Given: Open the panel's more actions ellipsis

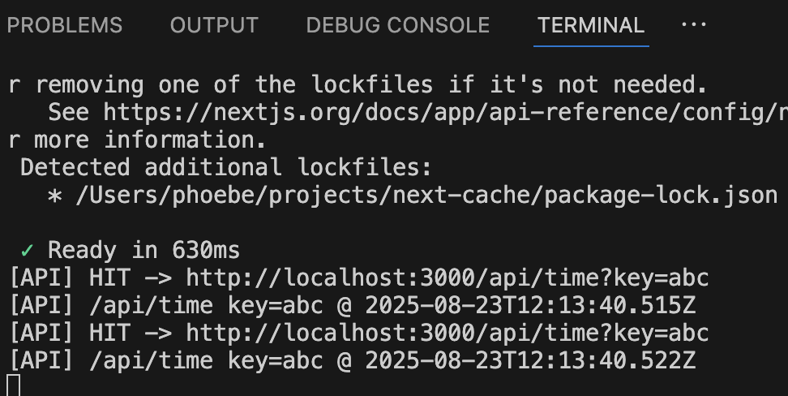Looking at the screenshot, I should point(694,25).
